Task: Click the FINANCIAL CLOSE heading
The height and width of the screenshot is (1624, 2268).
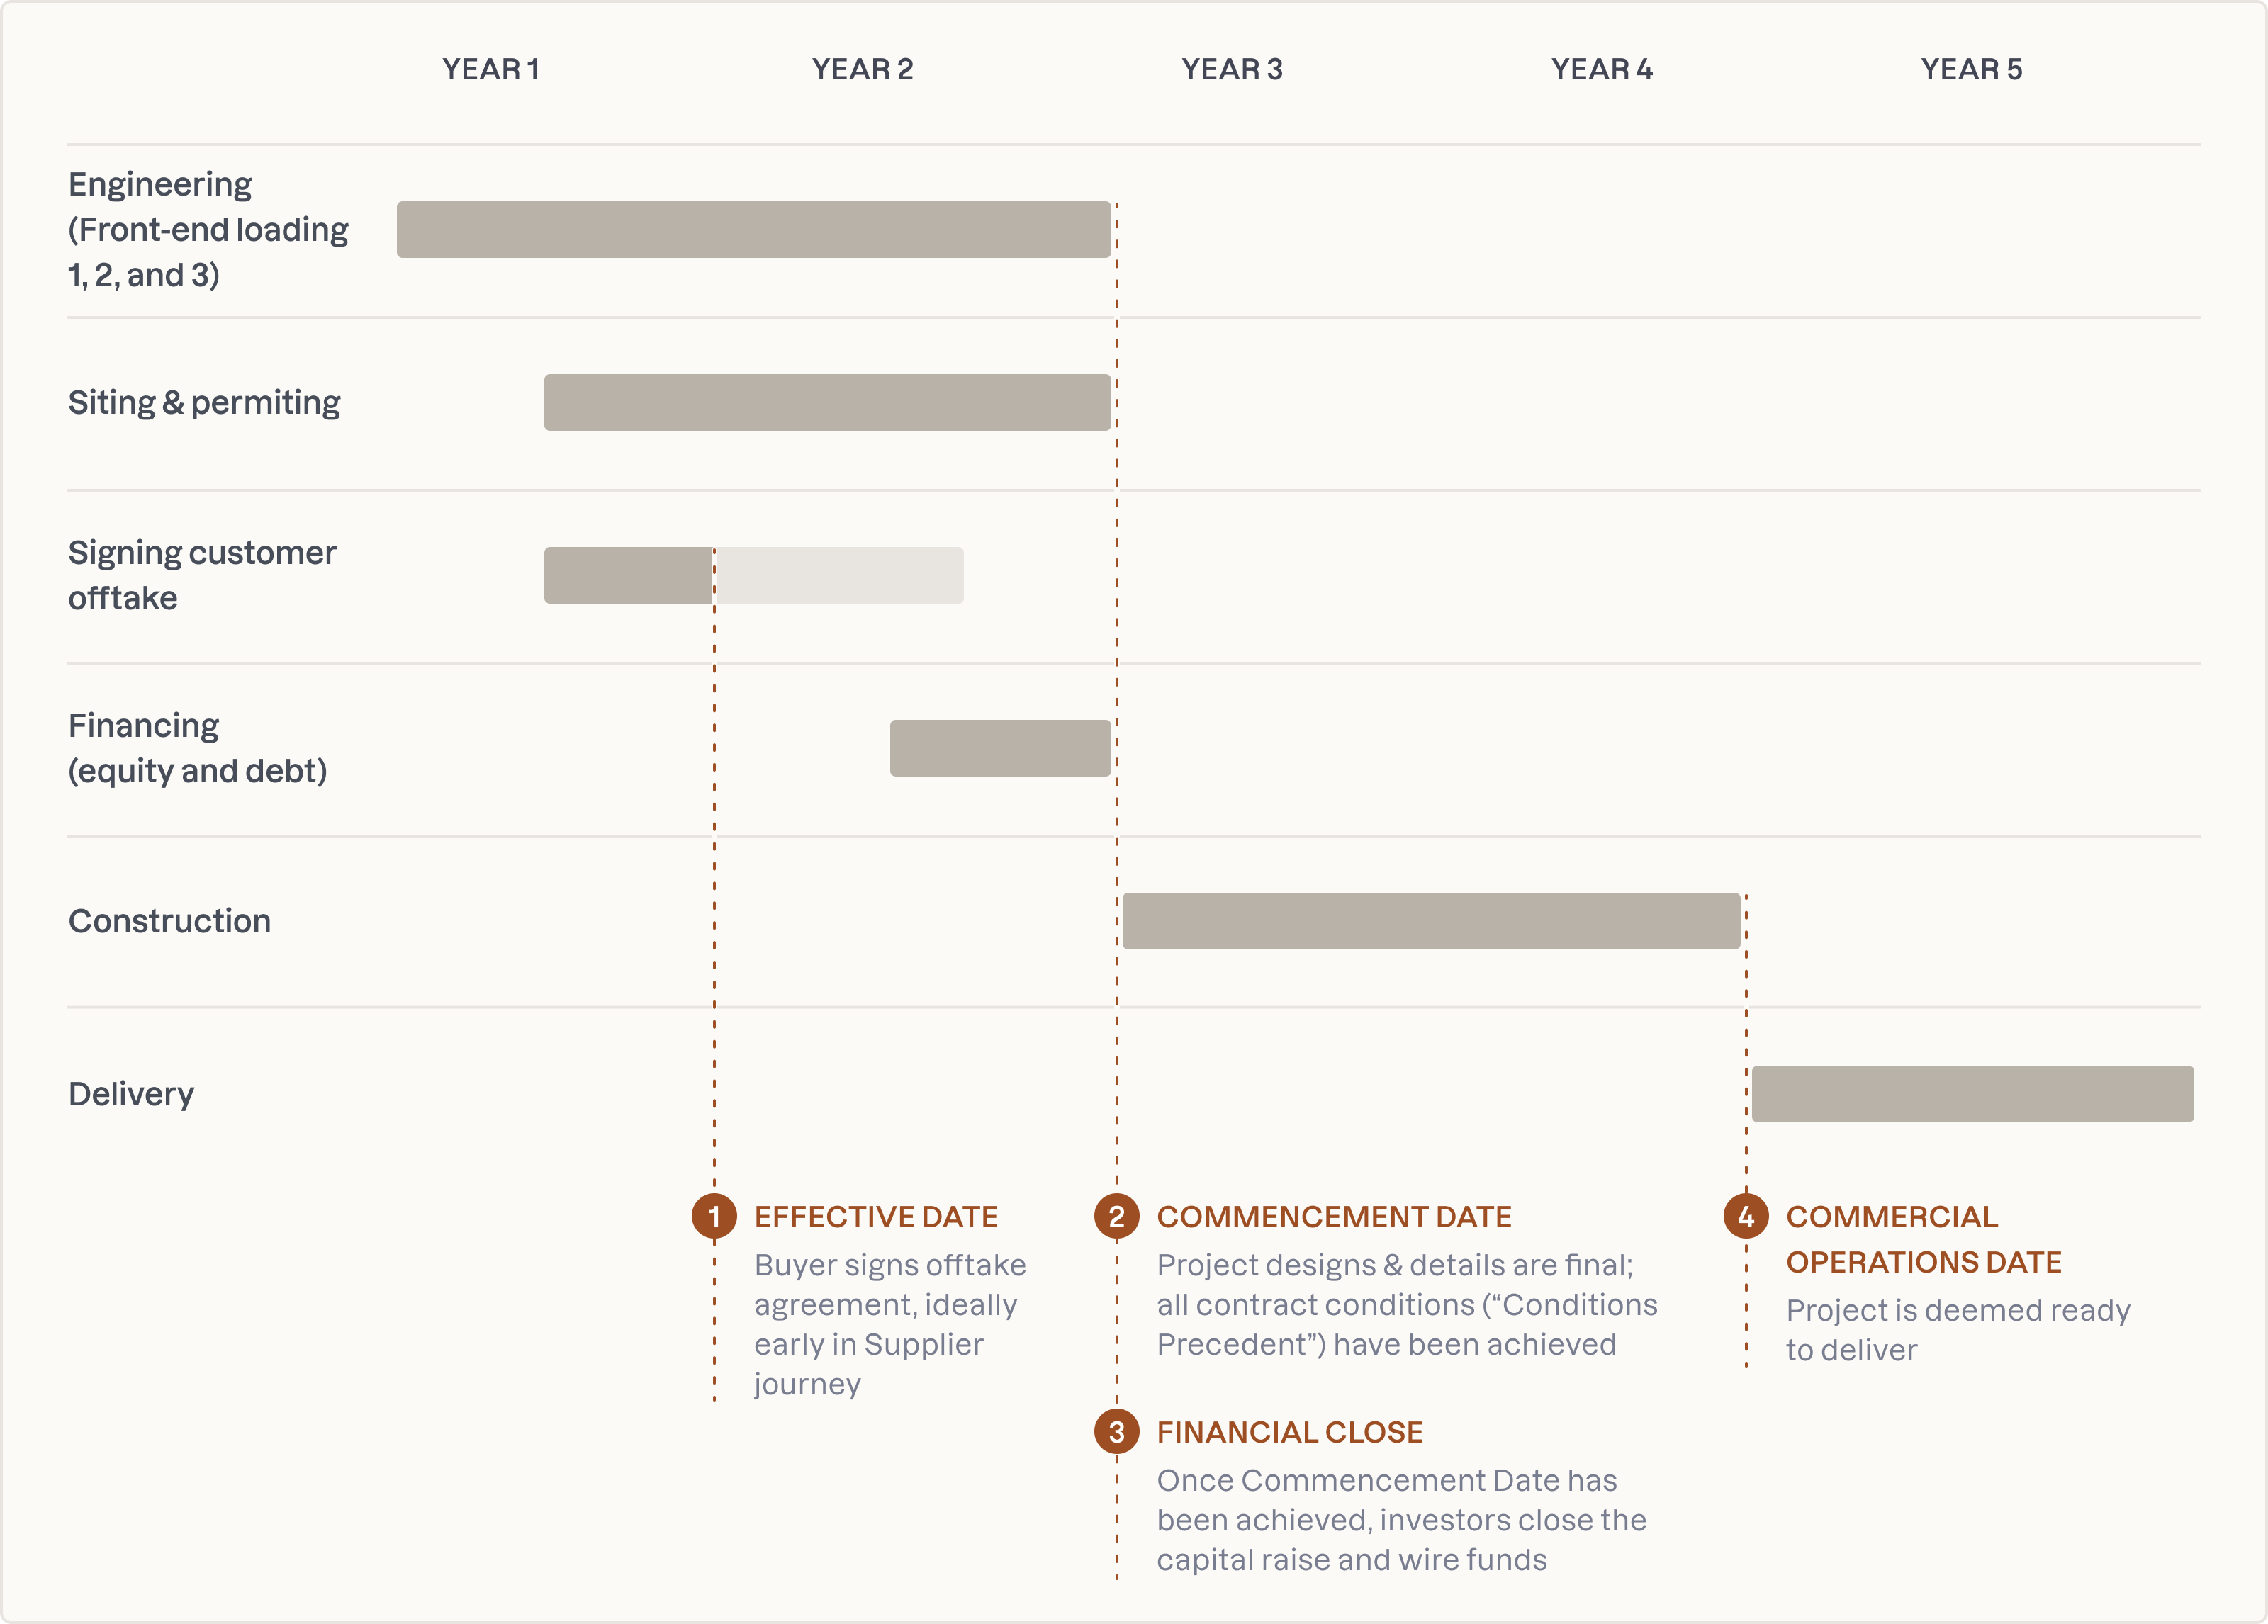Action: (1289, 1432)
